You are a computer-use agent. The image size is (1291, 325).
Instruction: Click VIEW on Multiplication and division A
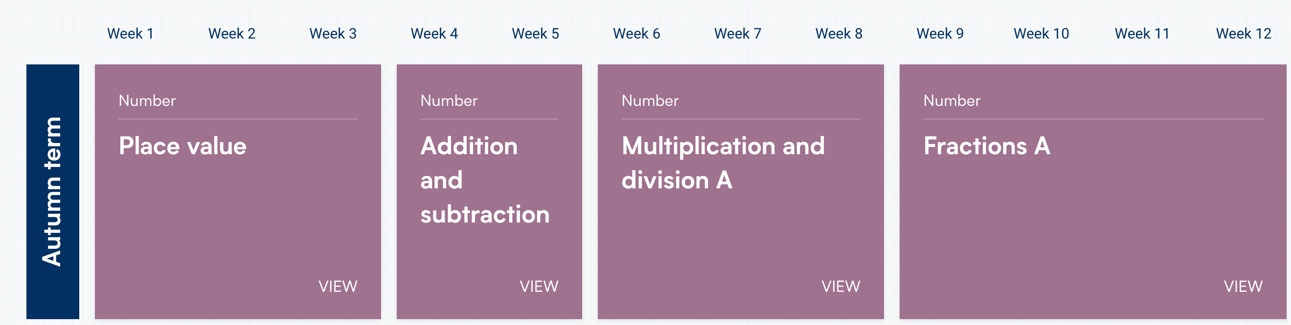click(x=840, y=286)
